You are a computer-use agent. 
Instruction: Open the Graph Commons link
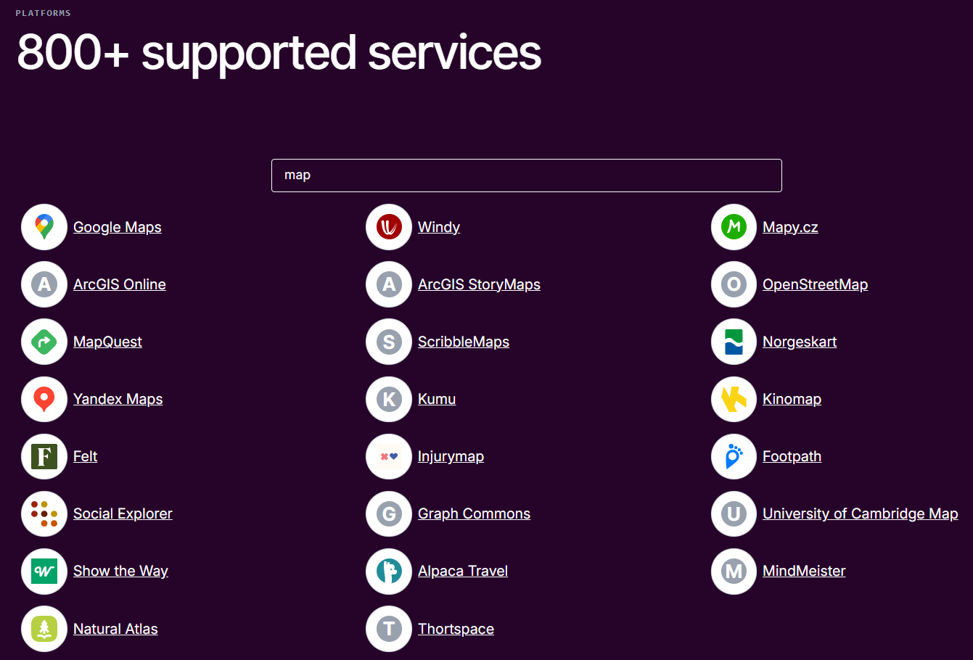point(474,513)
